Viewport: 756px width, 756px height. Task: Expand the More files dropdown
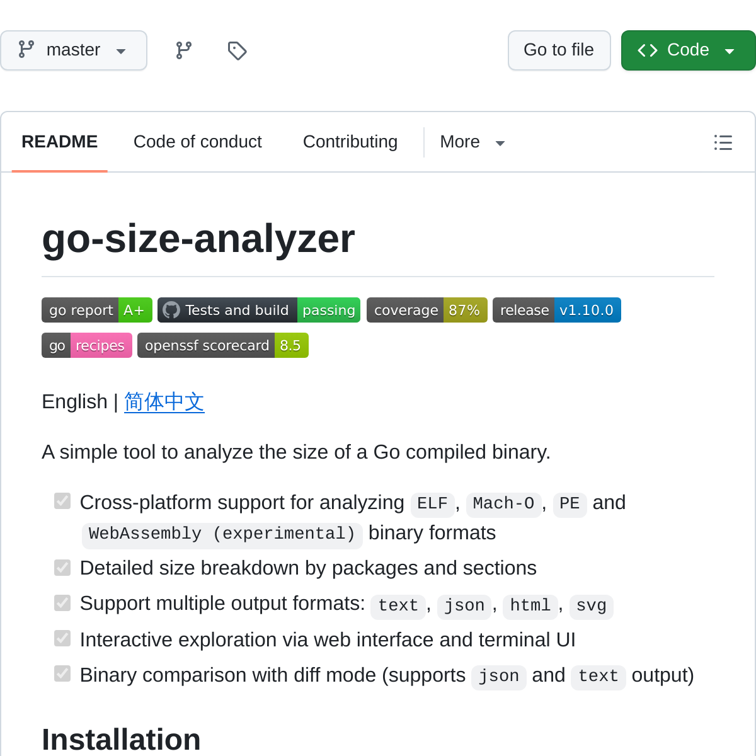pos(472,142)
